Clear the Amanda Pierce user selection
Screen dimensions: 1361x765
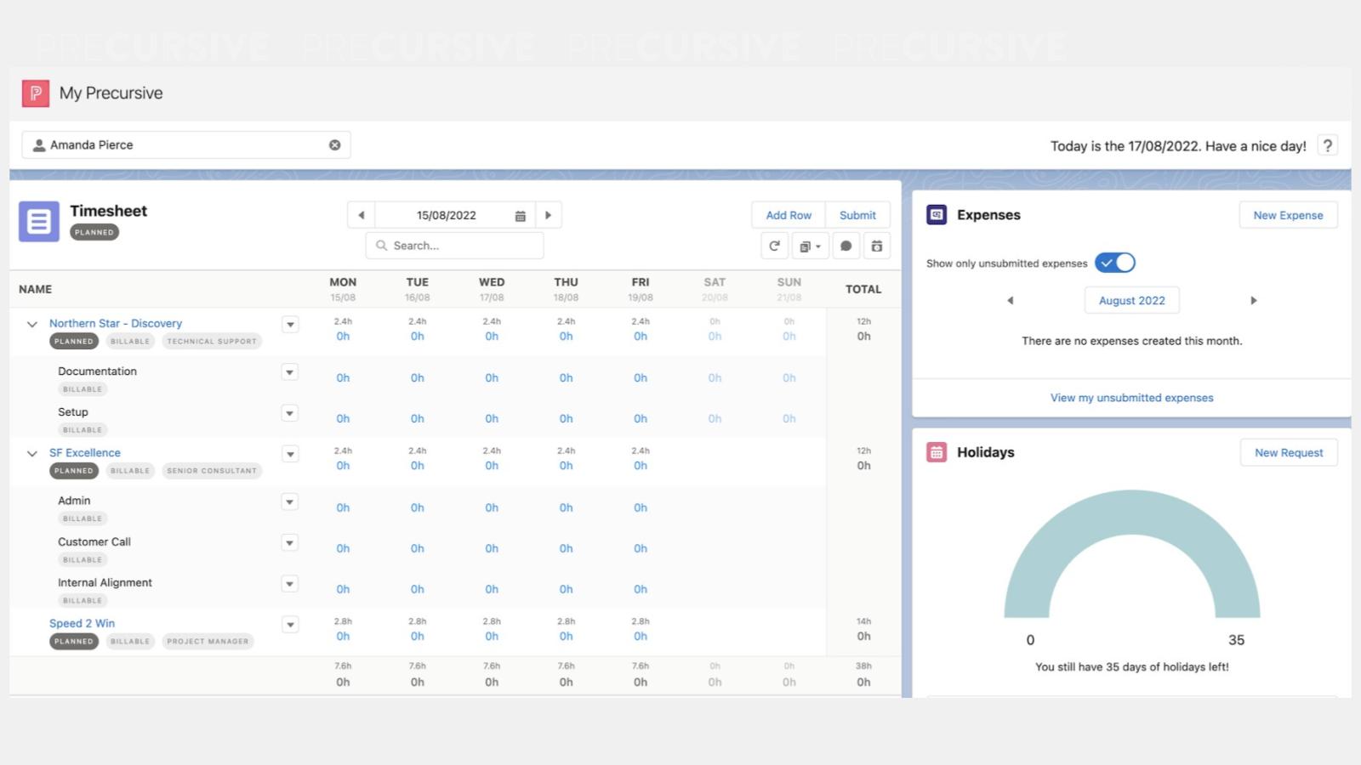[x=335, y=145]
